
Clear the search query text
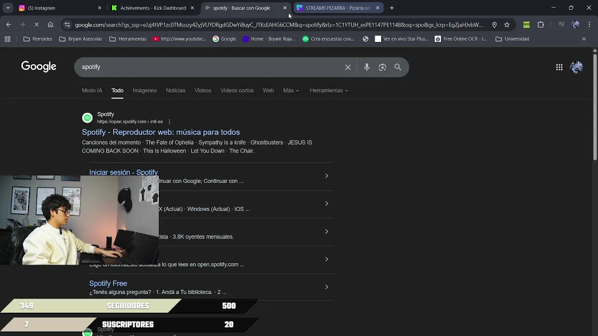348,67
